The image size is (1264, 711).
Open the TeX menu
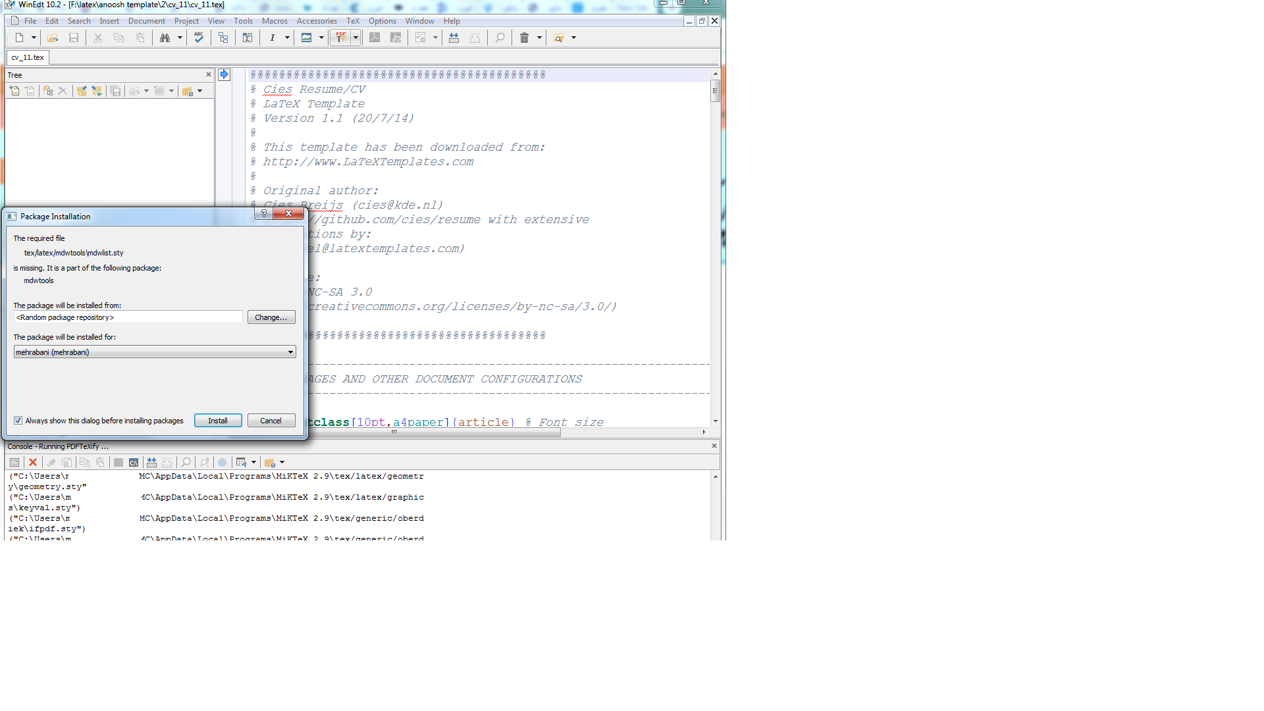click(x=353, y=21)
